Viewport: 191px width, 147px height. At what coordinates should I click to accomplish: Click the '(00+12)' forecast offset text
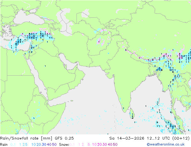181,138
